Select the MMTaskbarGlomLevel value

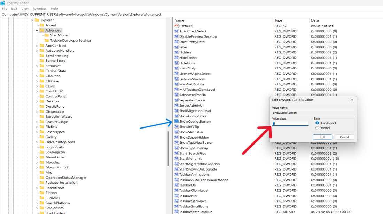point(197,90)
